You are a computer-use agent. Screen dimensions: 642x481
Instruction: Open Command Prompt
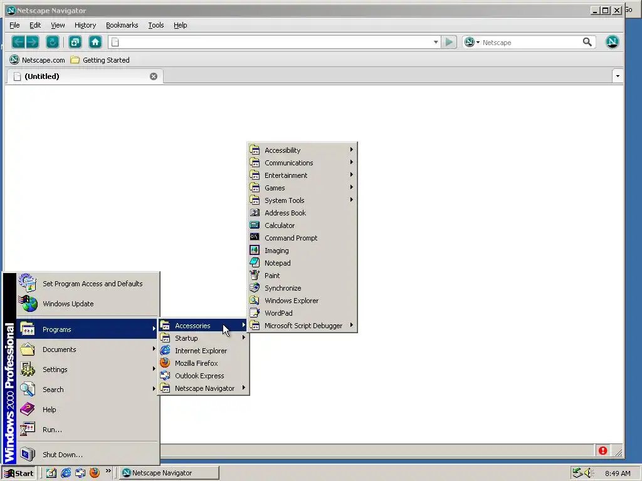pyautogui.click(x=302, y=238)
